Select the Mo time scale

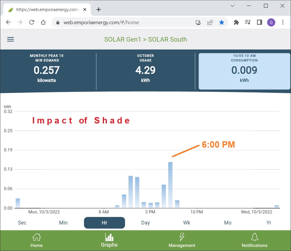click(x=228, y=223)
